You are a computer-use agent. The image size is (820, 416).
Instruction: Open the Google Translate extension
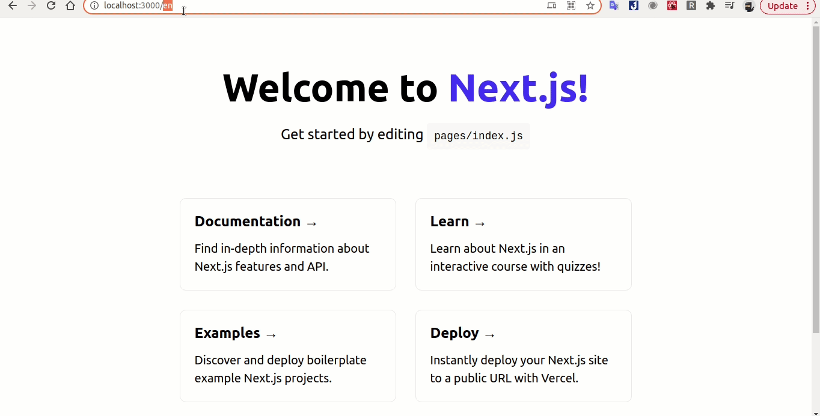614,6
